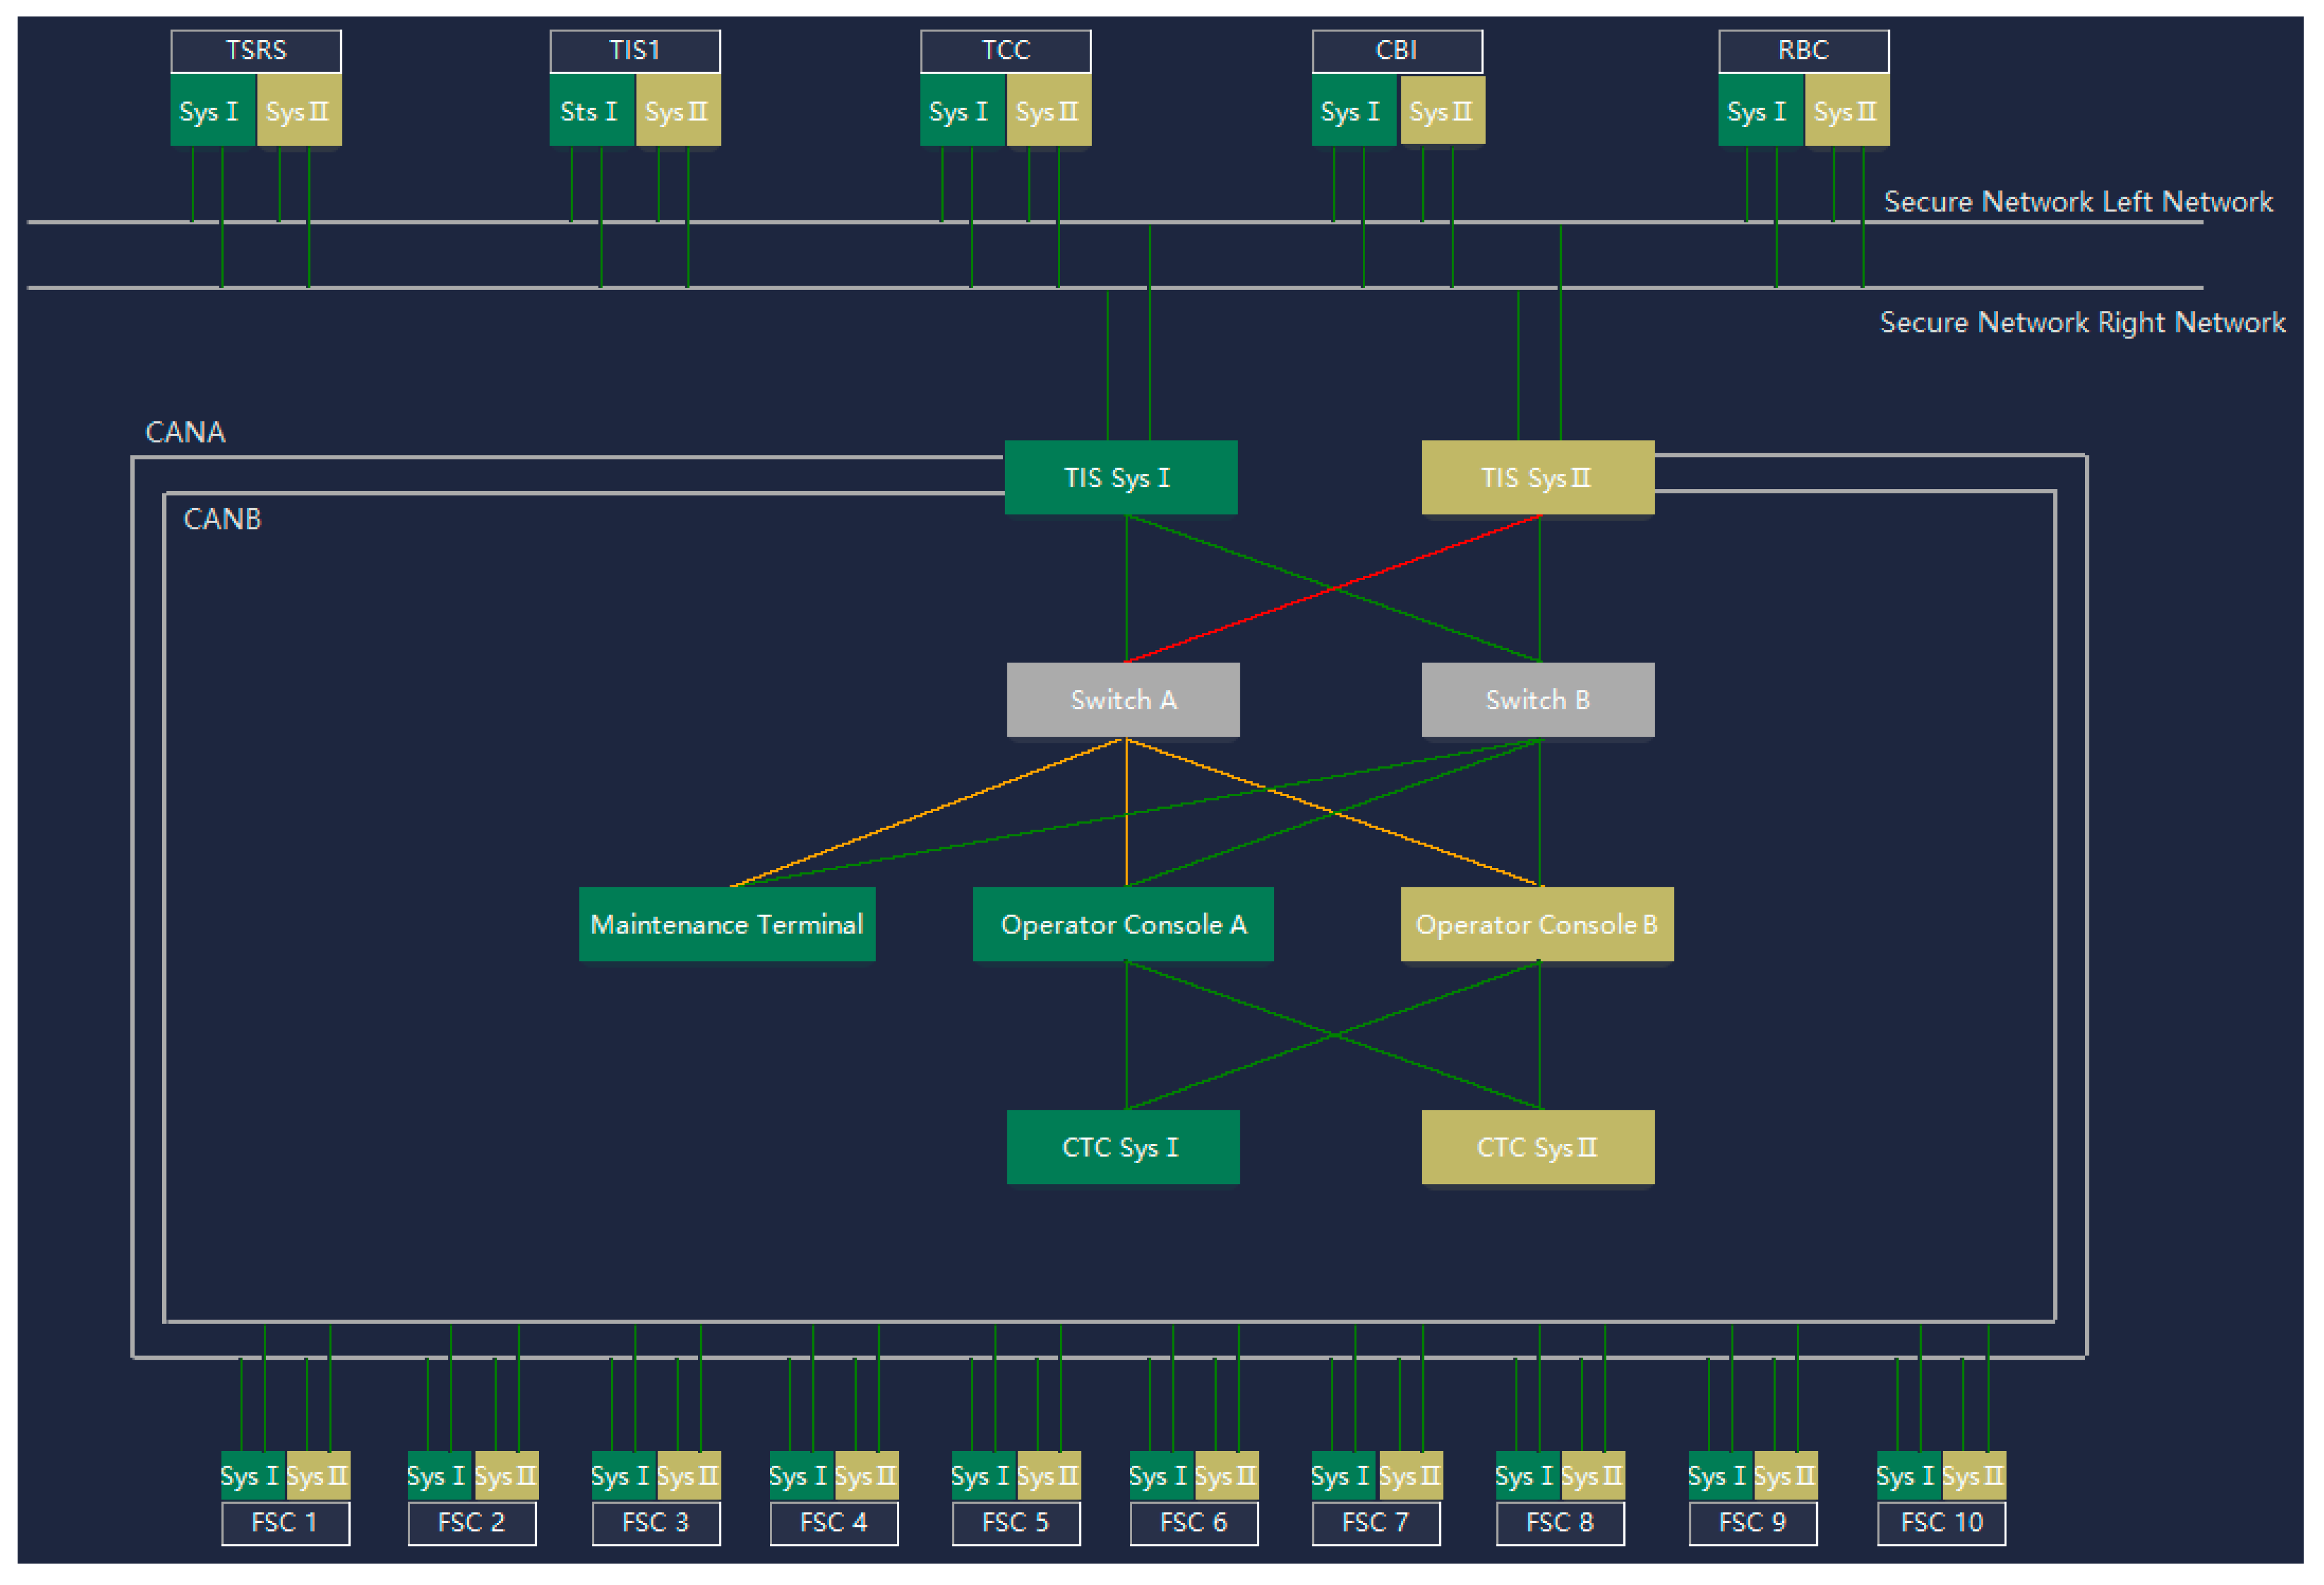Click the CANB label
The image size is (2324, 1585).
[x=222, y=519]
